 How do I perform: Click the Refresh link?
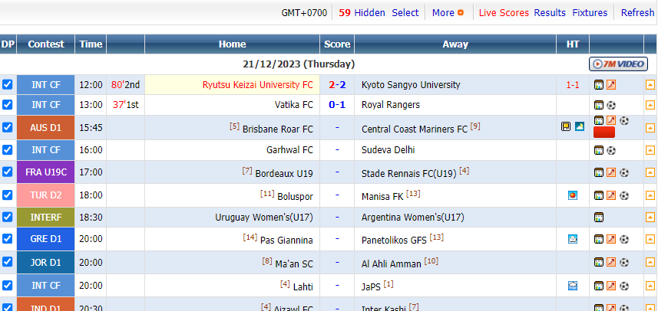tap(637, 12)
